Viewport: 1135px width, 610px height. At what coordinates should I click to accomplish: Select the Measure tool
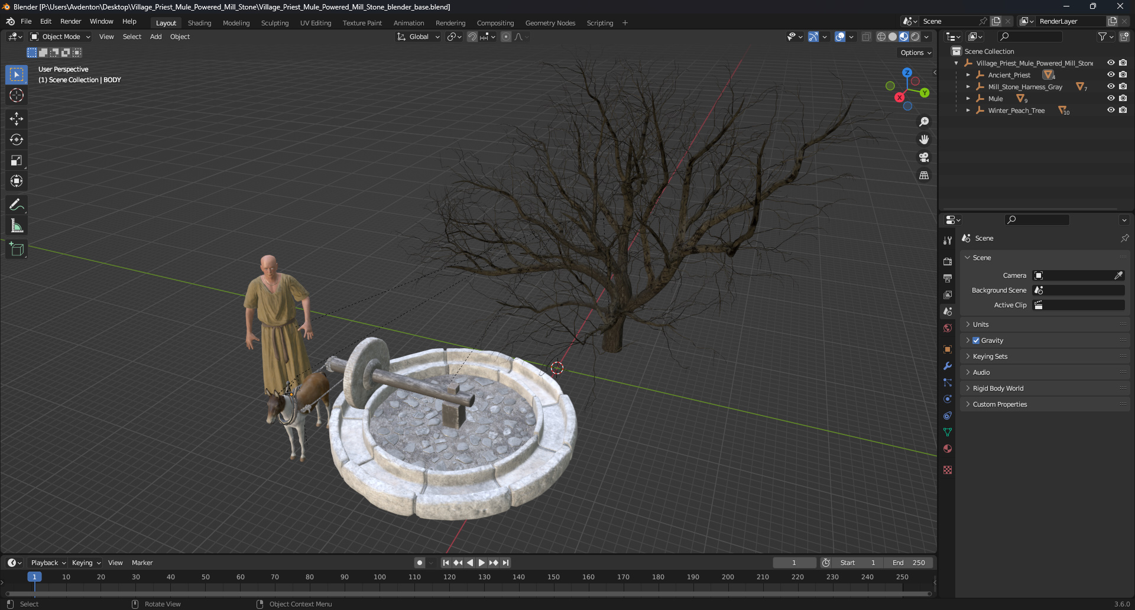click(17, 225)
